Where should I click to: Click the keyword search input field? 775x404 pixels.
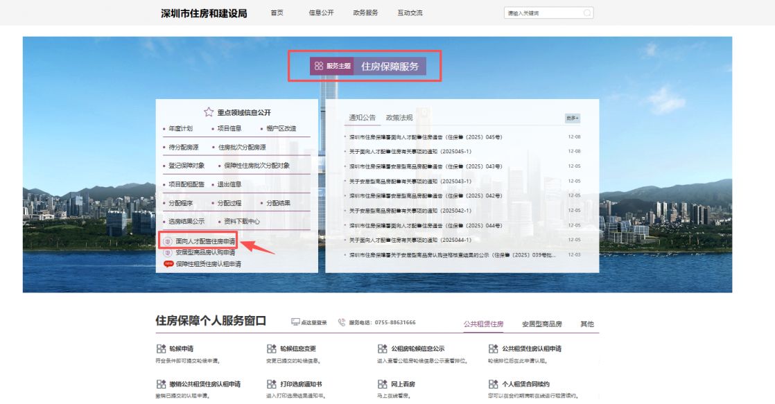click(541, 12)
